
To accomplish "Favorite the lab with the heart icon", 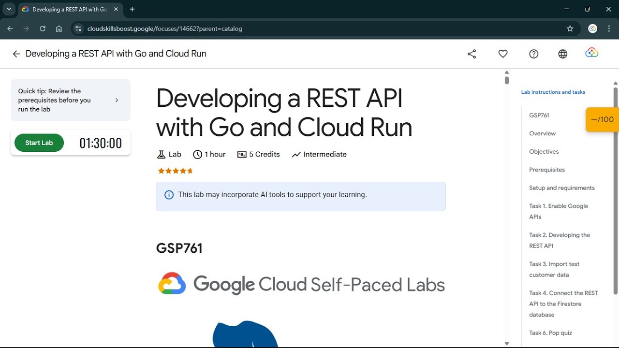I will 503,54.
